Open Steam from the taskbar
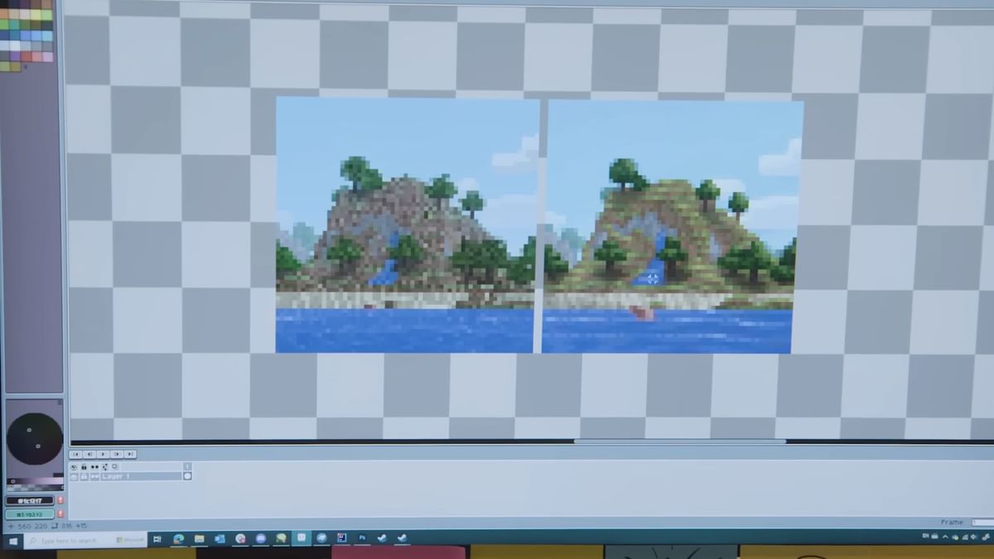Viewport: 994px width, 559px height. coord(382,538)
